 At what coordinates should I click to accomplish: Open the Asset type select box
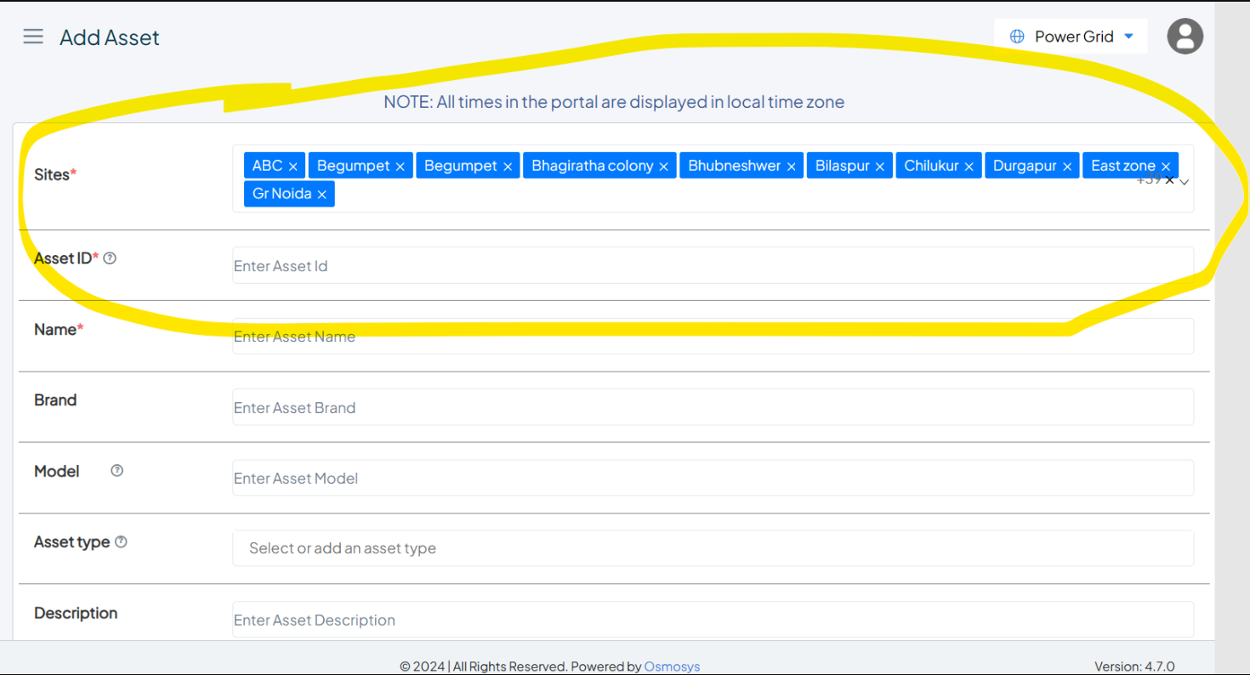(x=713, y=548)
